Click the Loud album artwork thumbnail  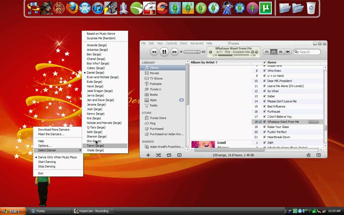[x=203, y=144]
